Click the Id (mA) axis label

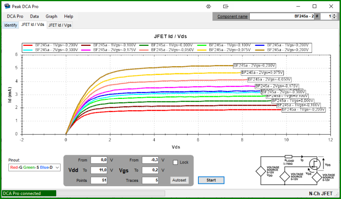[x=10, y=95]
